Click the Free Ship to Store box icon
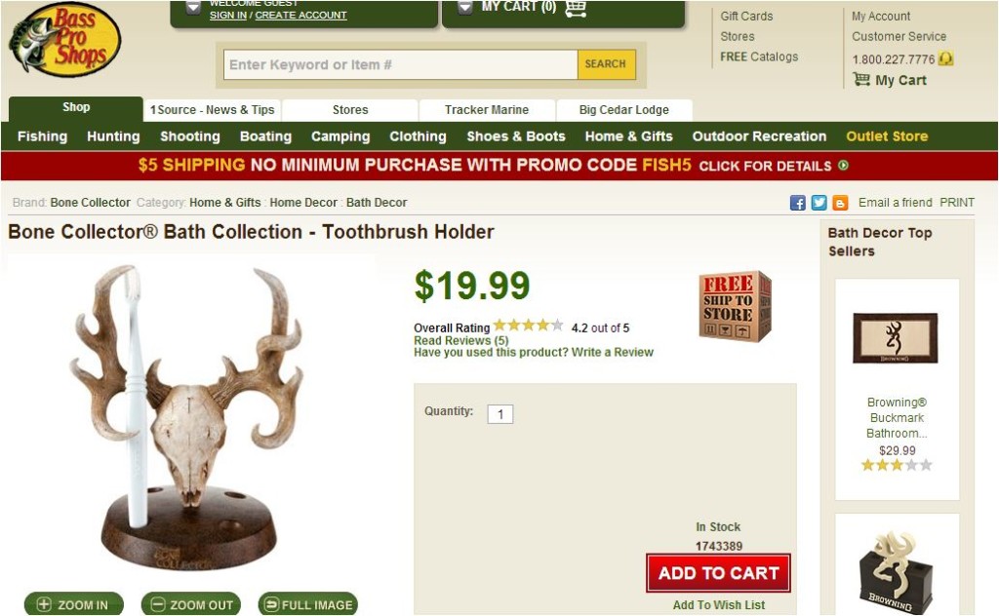This screenshot has width=999, height=616. coord(736,307)
